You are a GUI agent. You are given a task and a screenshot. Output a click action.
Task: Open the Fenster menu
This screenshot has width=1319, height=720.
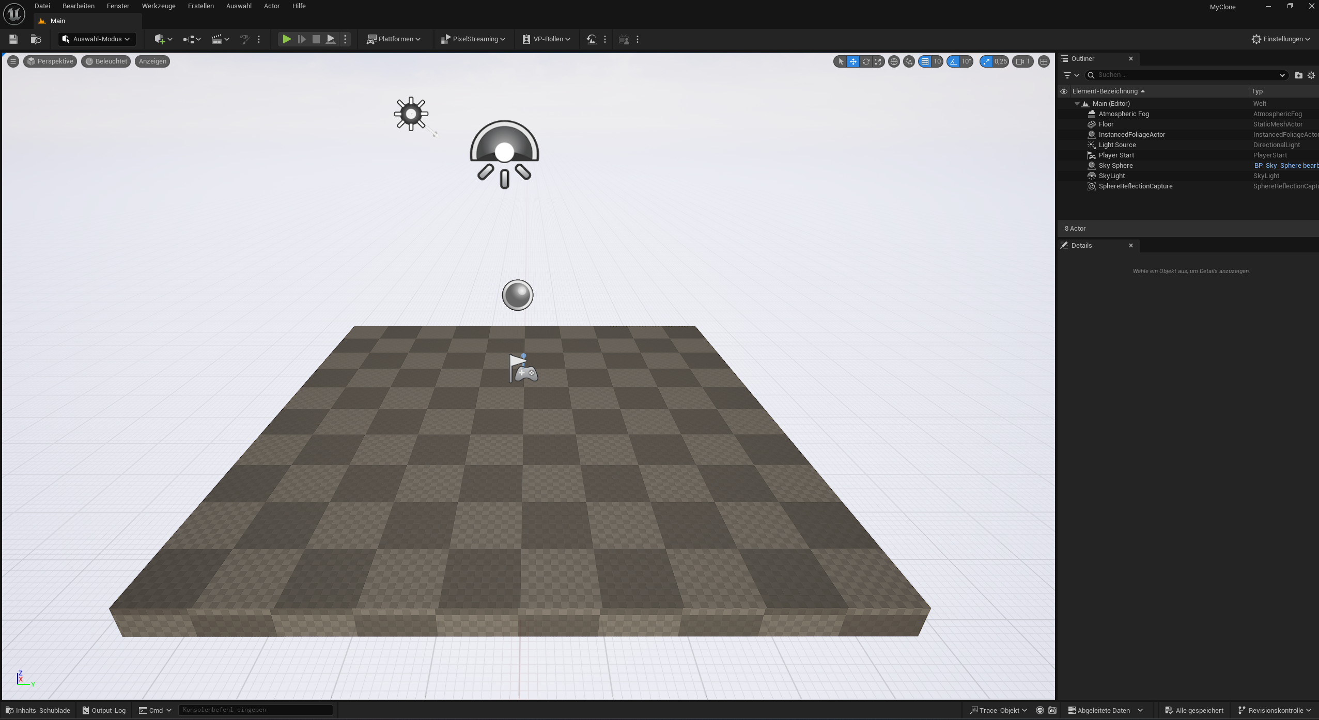click(118, 6)
